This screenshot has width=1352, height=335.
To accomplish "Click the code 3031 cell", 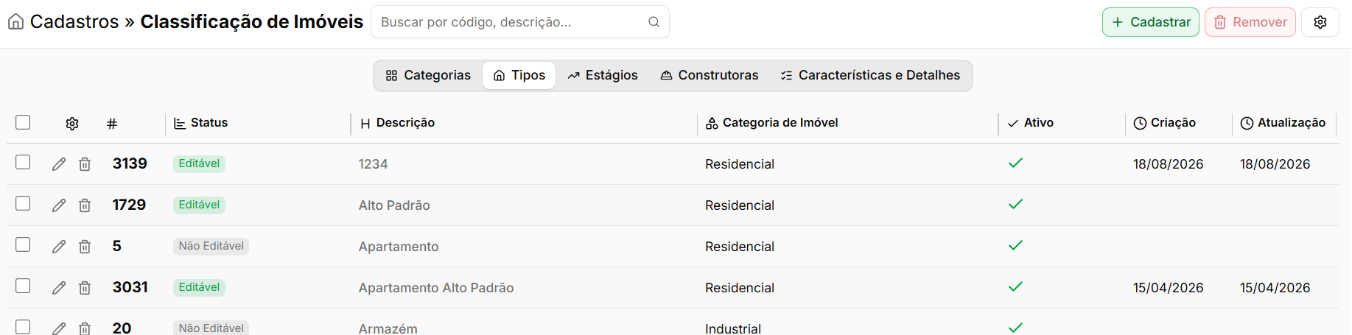I will coord(130,287).
